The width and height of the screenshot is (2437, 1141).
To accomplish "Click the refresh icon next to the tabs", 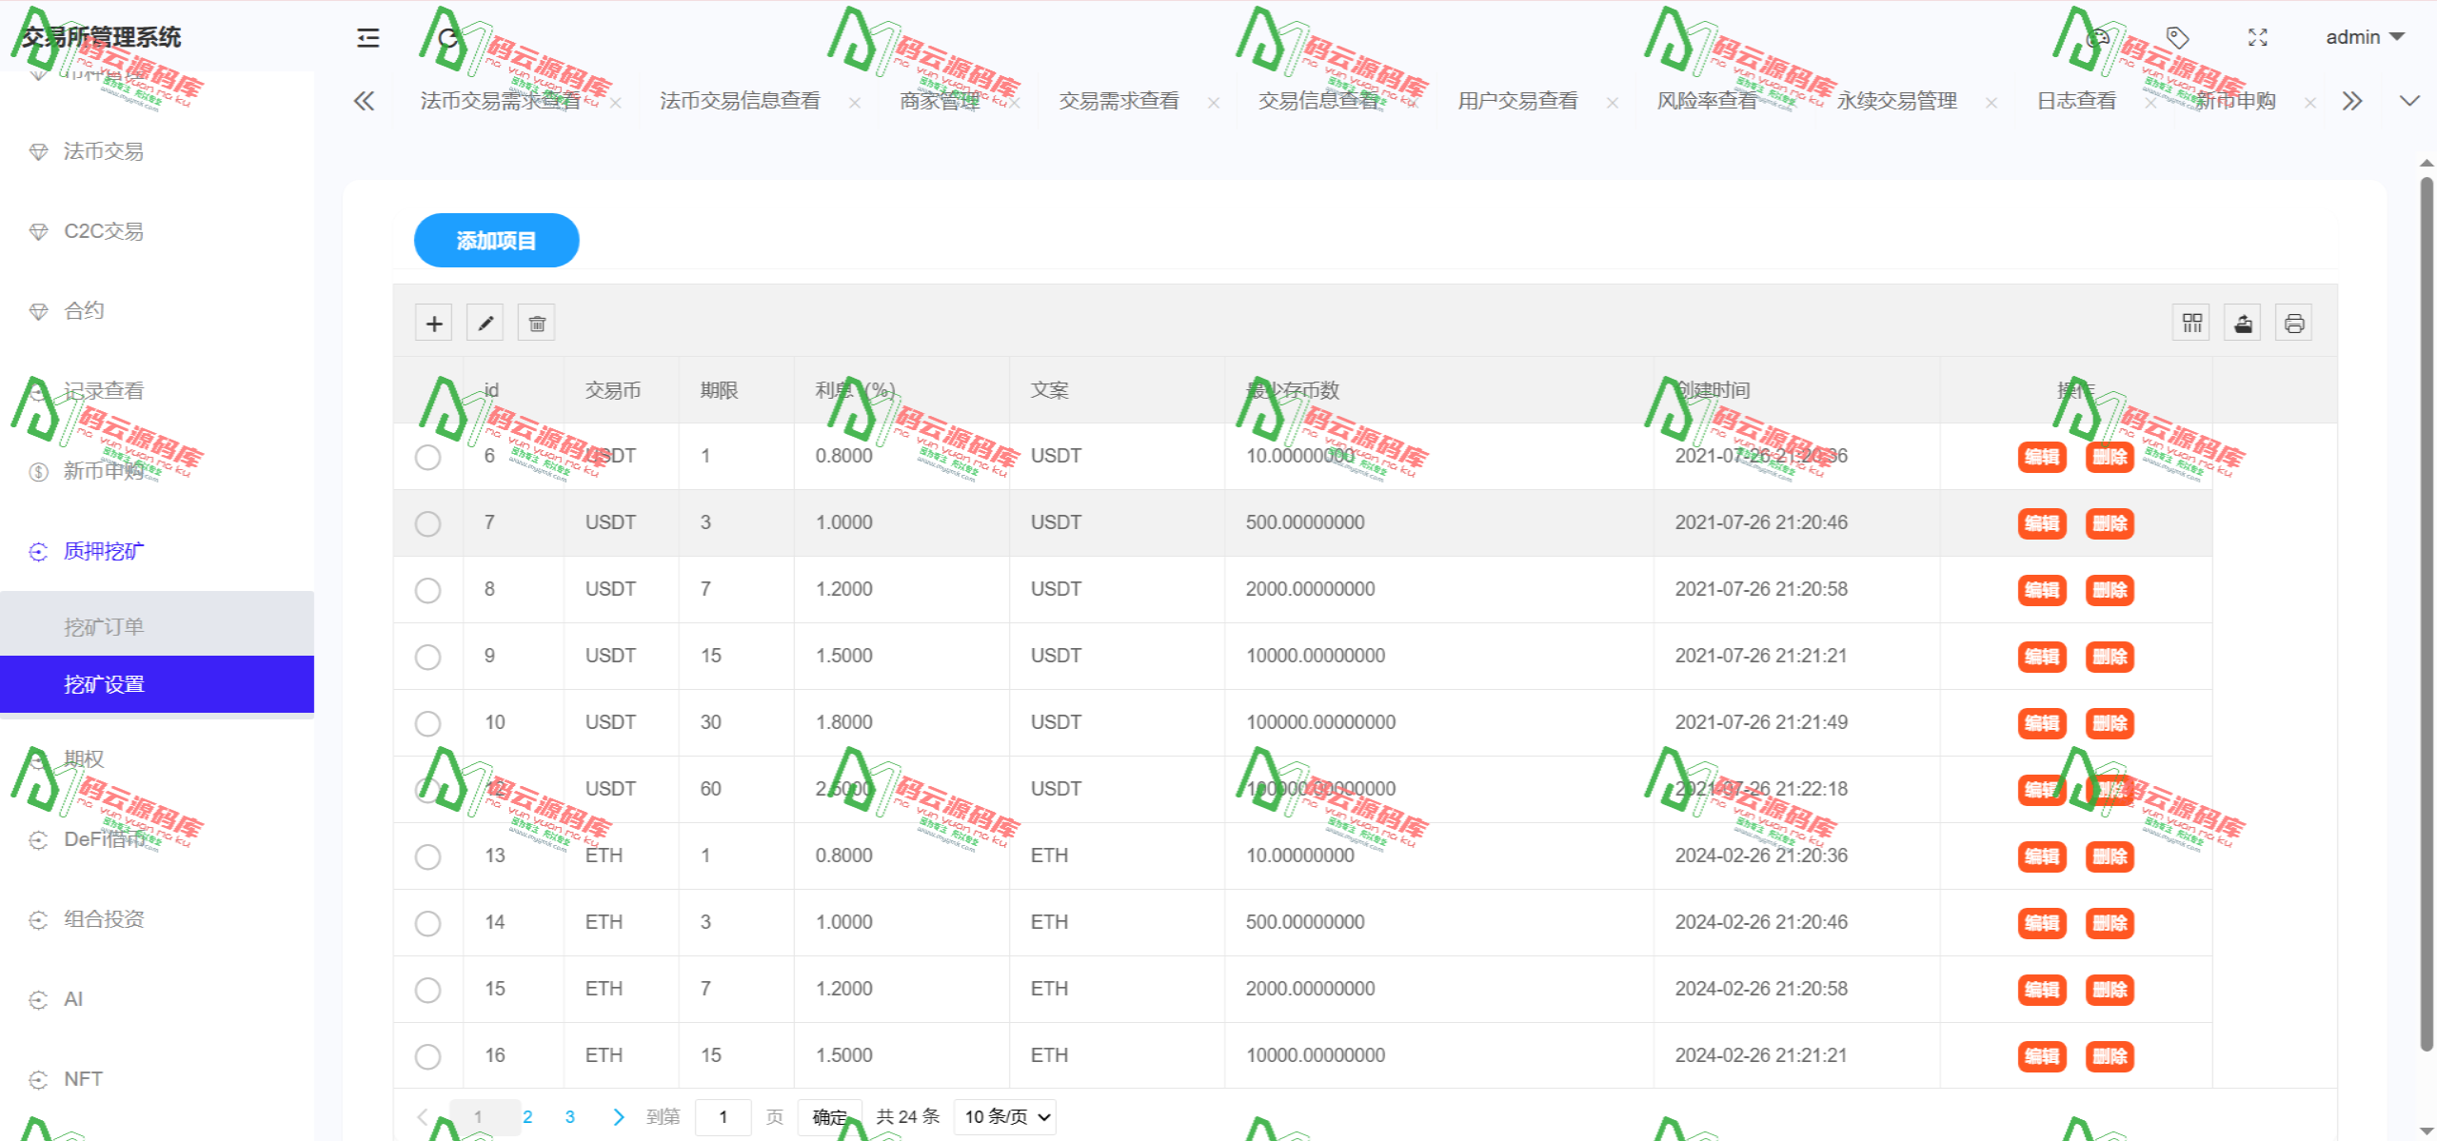I will point(447,38).
